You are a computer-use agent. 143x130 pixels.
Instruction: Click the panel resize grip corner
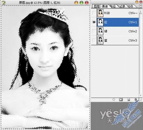coord(141,100)
